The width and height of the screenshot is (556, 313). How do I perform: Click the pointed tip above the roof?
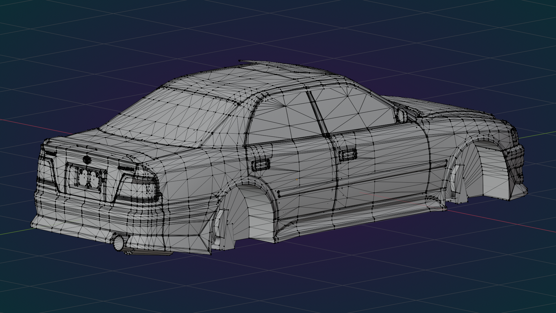click(x=240, y=61)
